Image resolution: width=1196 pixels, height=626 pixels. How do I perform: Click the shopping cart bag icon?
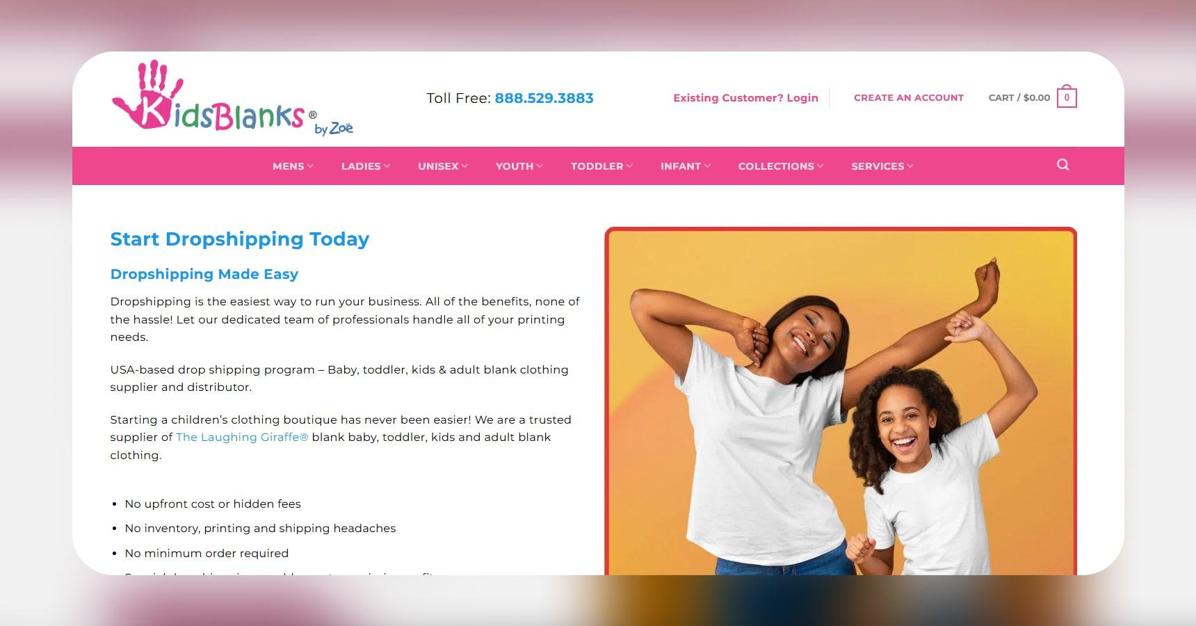click(1067, 97)
